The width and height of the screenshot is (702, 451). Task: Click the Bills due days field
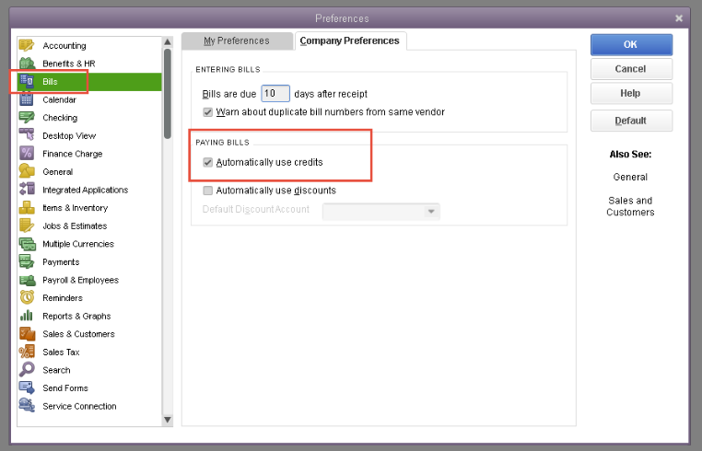pyautogui.click(x=275, y=94)
